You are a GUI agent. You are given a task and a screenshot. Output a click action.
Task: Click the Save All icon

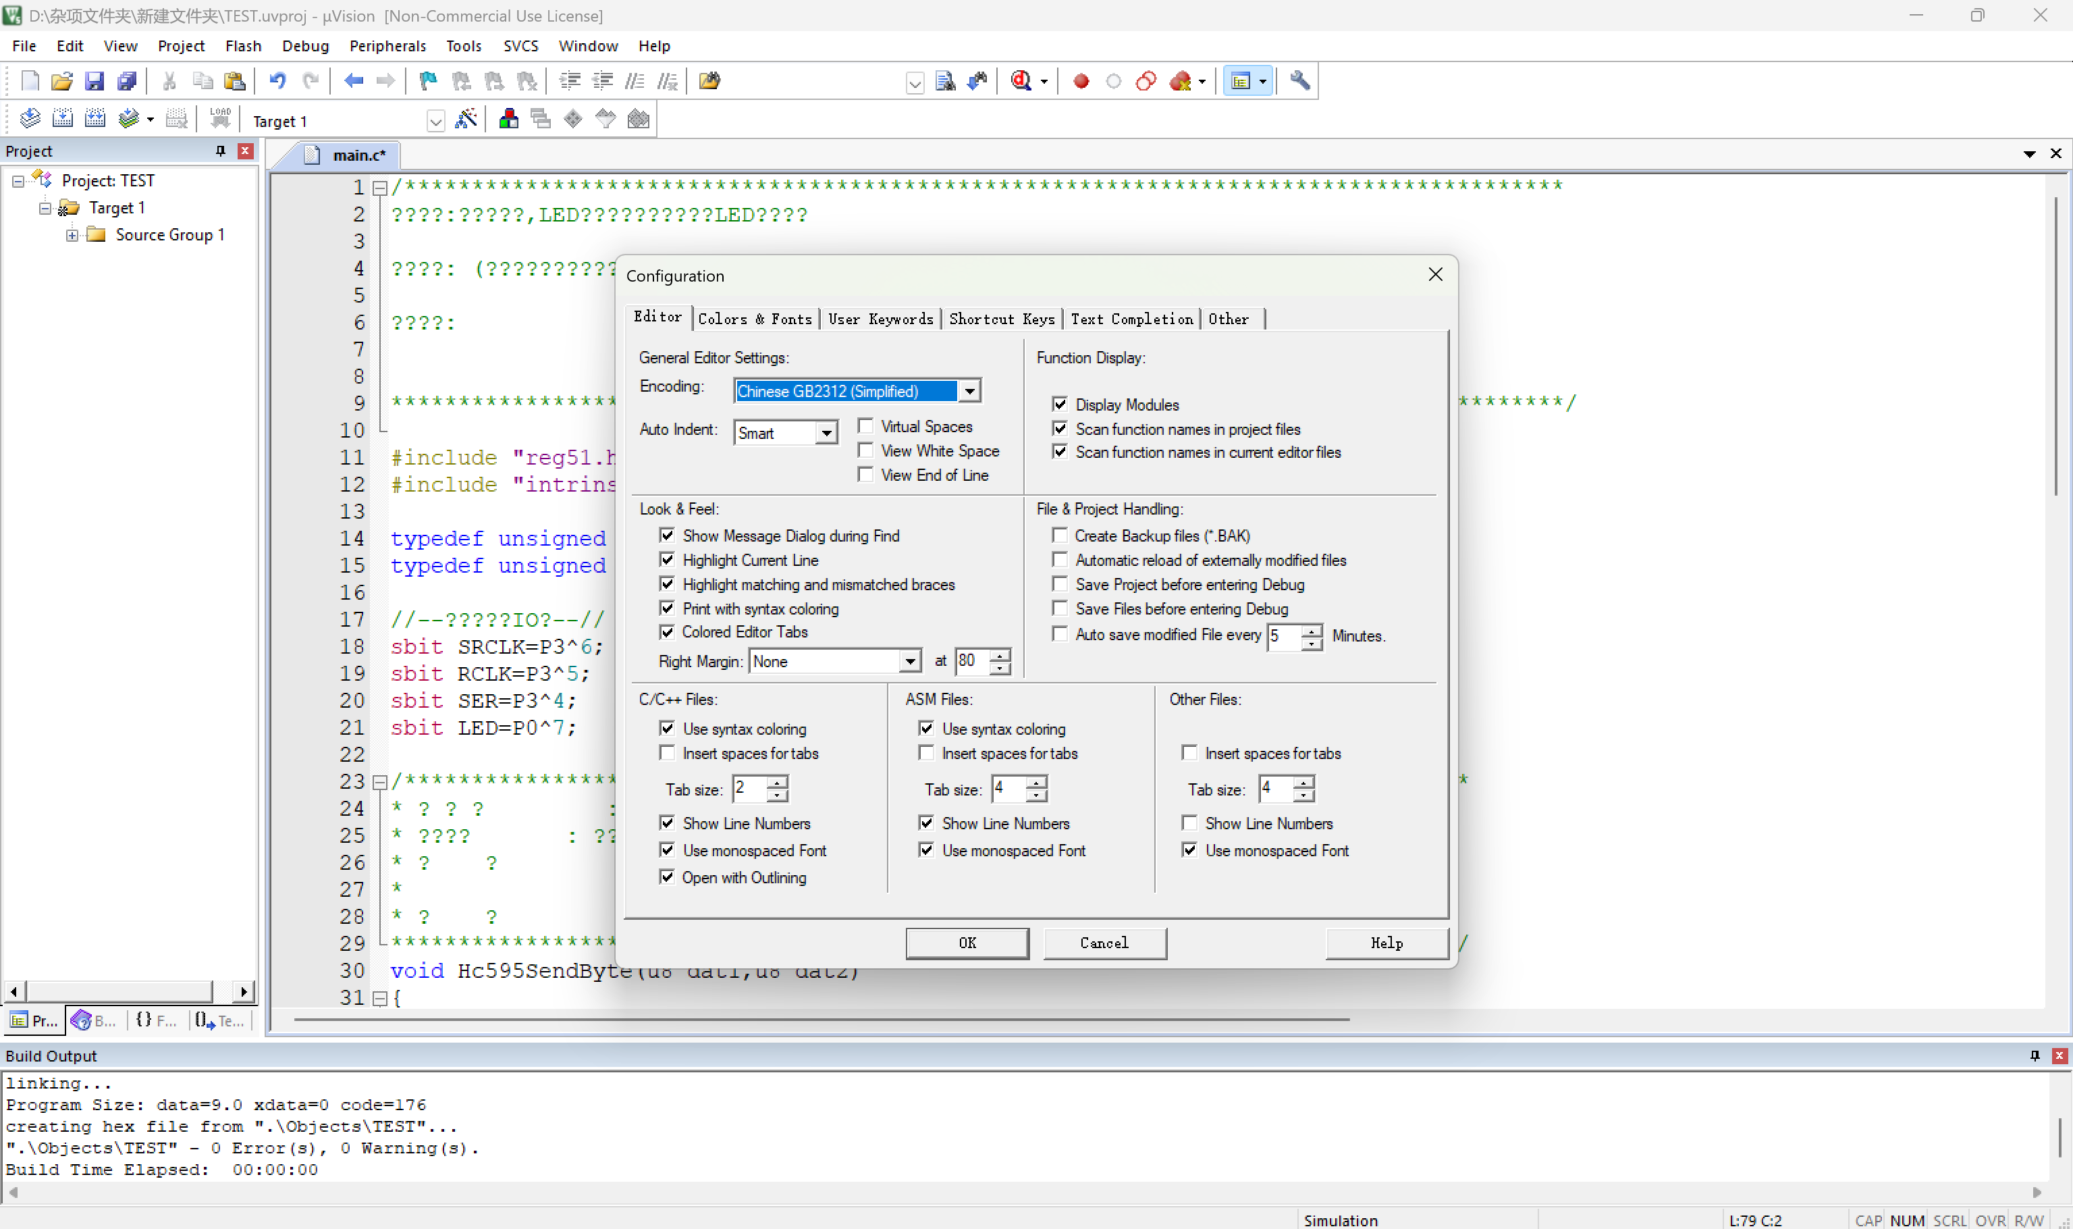coord(127,81)
